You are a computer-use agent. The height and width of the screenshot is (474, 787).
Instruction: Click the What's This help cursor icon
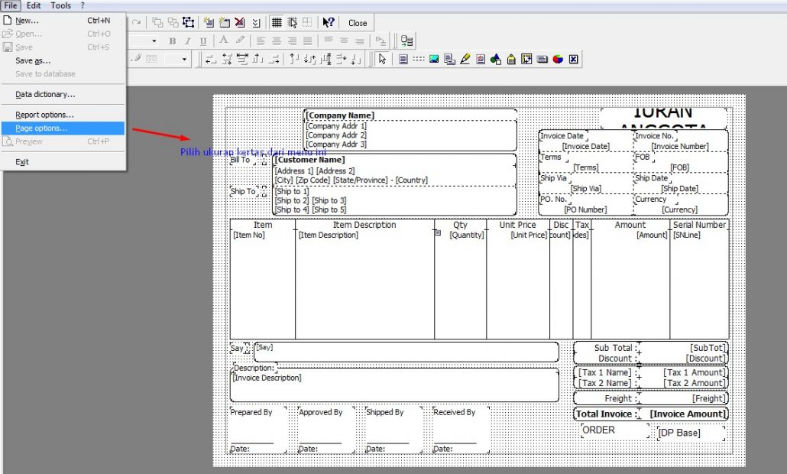tap(329, 23)
